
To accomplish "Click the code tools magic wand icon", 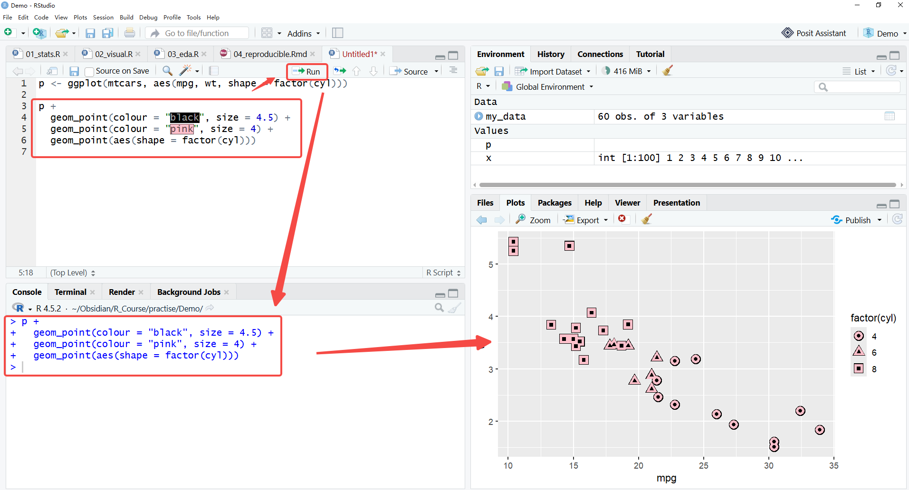I will point(185,71).
